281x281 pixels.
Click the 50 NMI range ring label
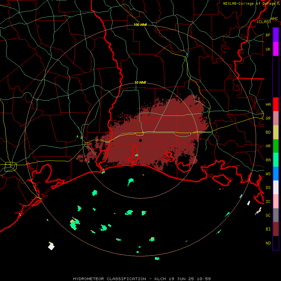(x=140, y=82)
